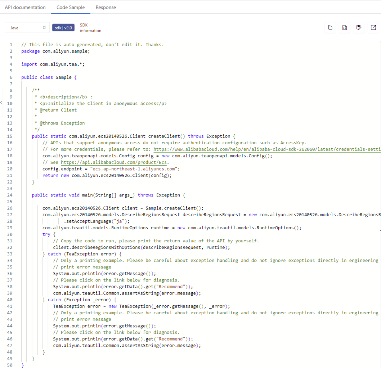Click "catch (Exception _error)" on line 40
Image resolution: width=381 pixels, height=368 pixels.
pos(79,300)
